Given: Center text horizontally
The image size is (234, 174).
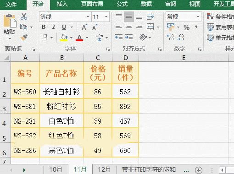Looking at the screenshot, I should [x=129, y=27].
